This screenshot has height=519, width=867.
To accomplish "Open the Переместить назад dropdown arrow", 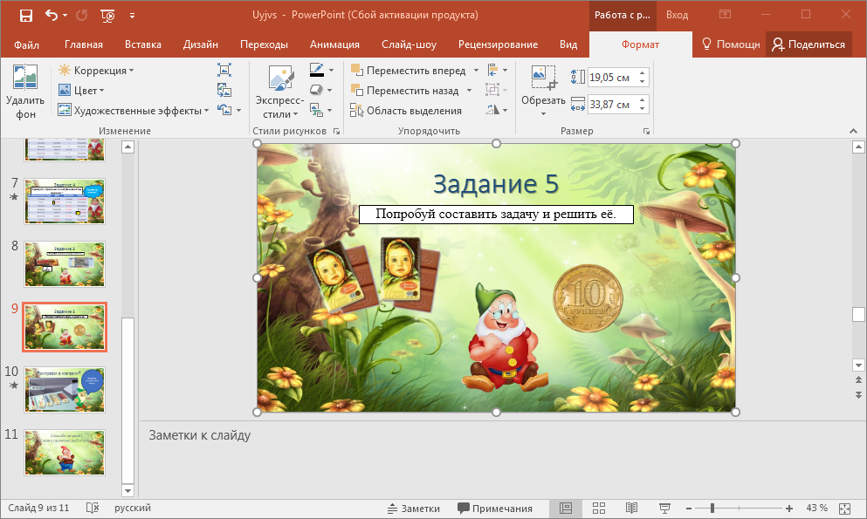I will [469, 91].
